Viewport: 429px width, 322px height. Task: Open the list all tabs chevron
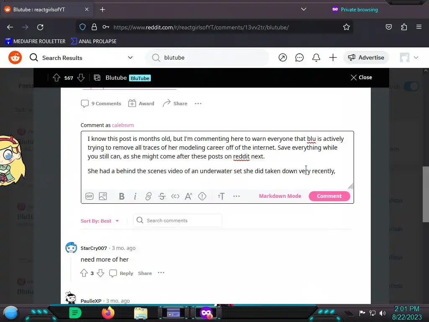click(303, 9)
